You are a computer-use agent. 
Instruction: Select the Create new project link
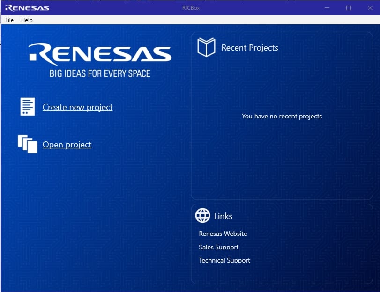click(x=77, y=107)
